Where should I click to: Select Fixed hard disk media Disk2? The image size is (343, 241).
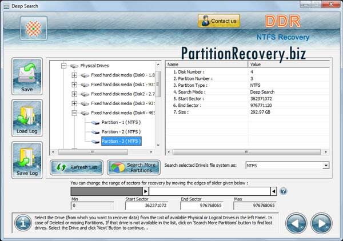[x=123, y=94]
